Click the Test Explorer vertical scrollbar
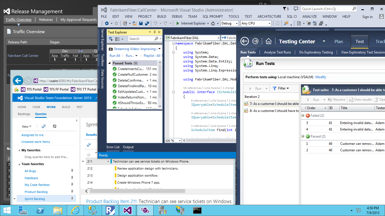The width and height of the screenshot is (385, 216). [x=160, y=82]
